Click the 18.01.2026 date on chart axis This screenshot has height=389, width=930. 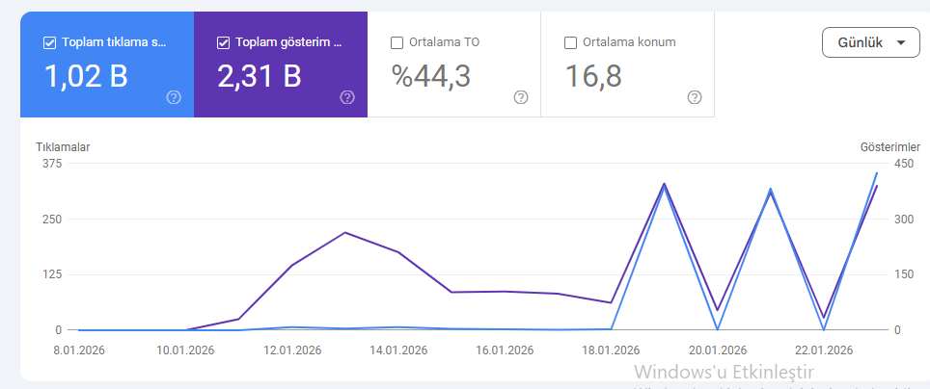pyautogui.click(x=611, y=350)
